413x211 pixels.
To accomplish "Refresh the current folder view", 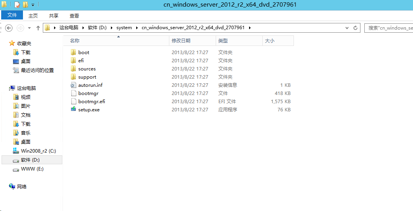I will [x=355, y=28].
